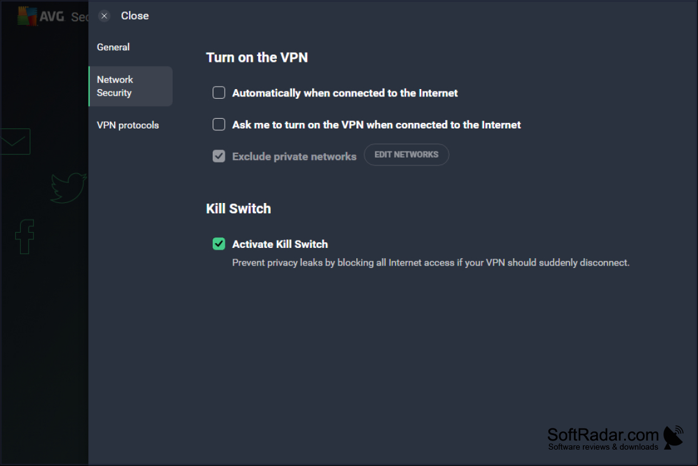Viewport: 698px width, 466px height.
Task: Click the dimmed Facebook icon
Action: (x=24, y=236)
